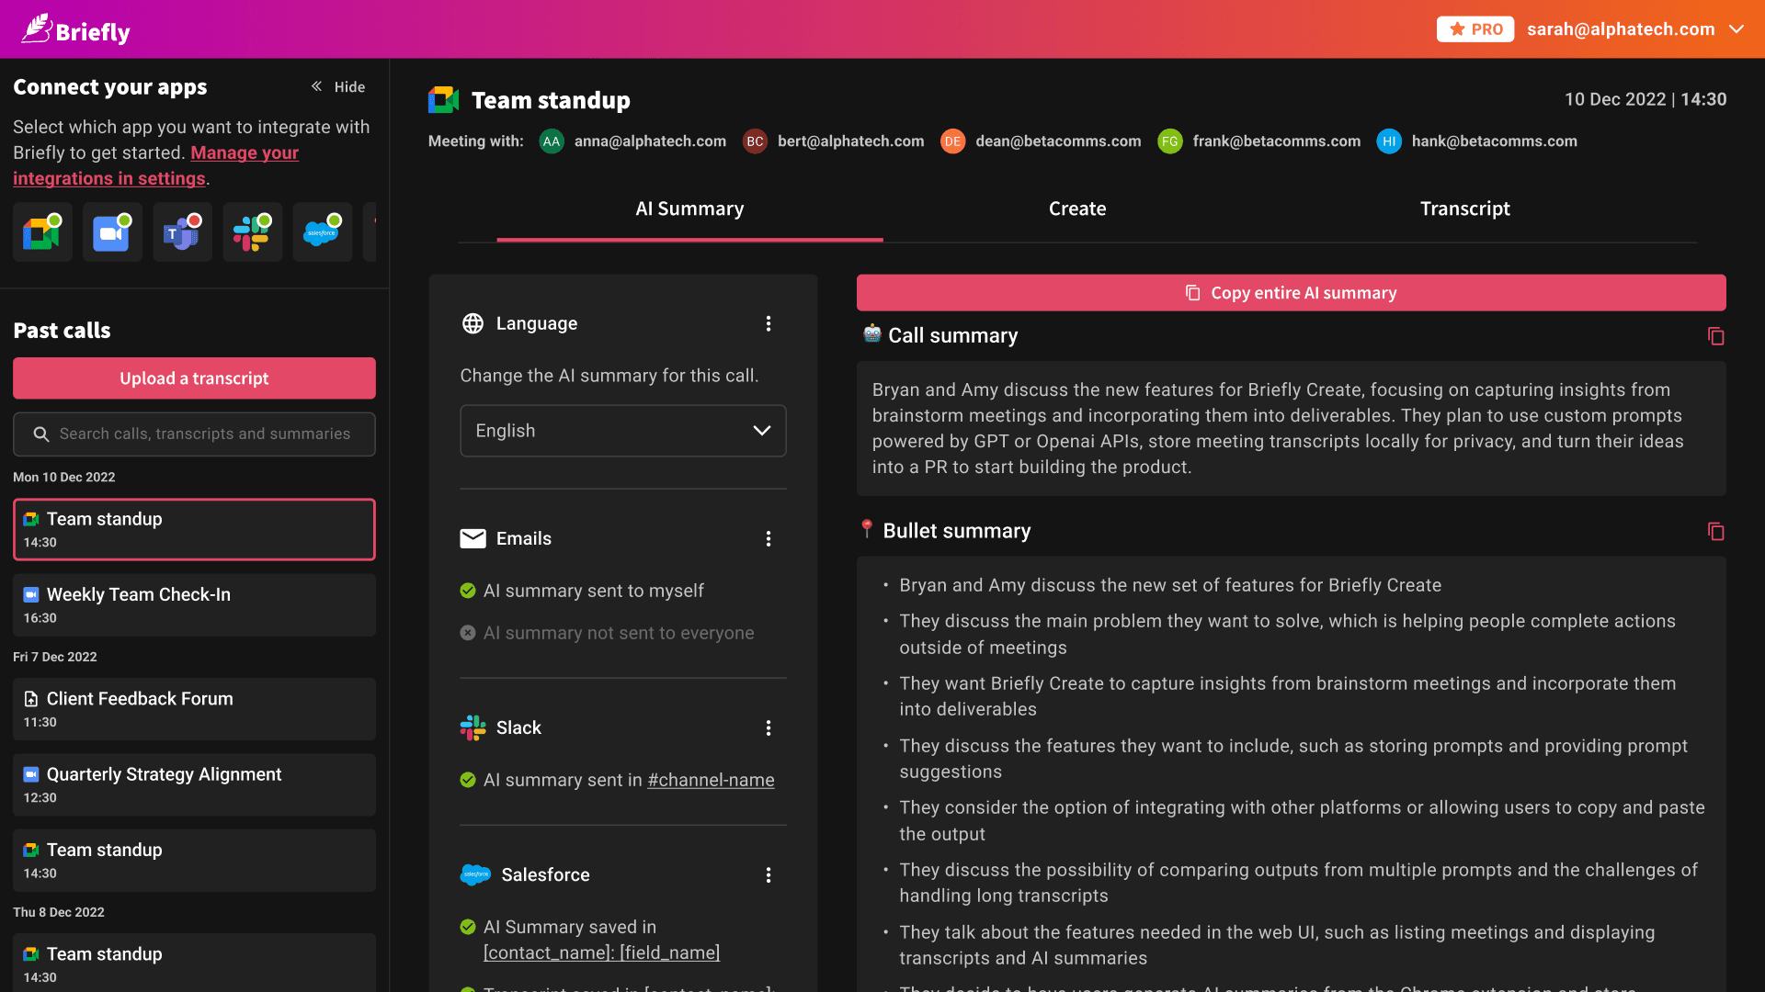Viewport: 1765px width, 992px height.
Task: Click the Google Meet integration icon
Action: [x=42, y=233]
